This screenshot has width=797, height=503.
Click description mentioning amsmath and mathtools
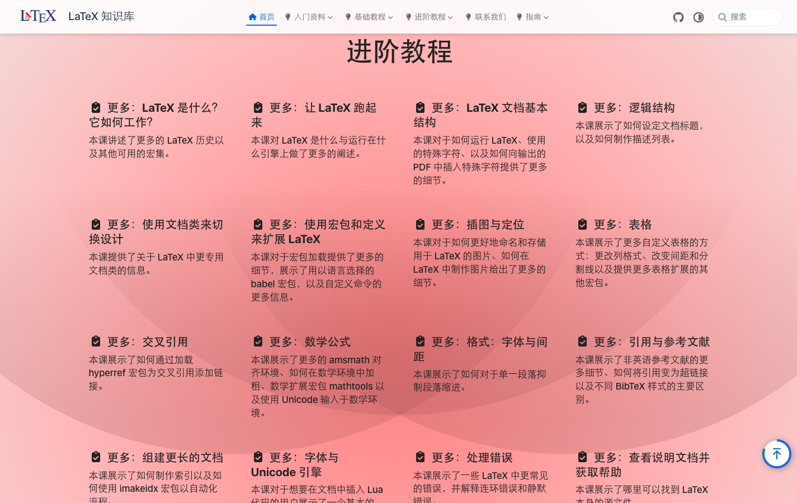coord(318,386)
